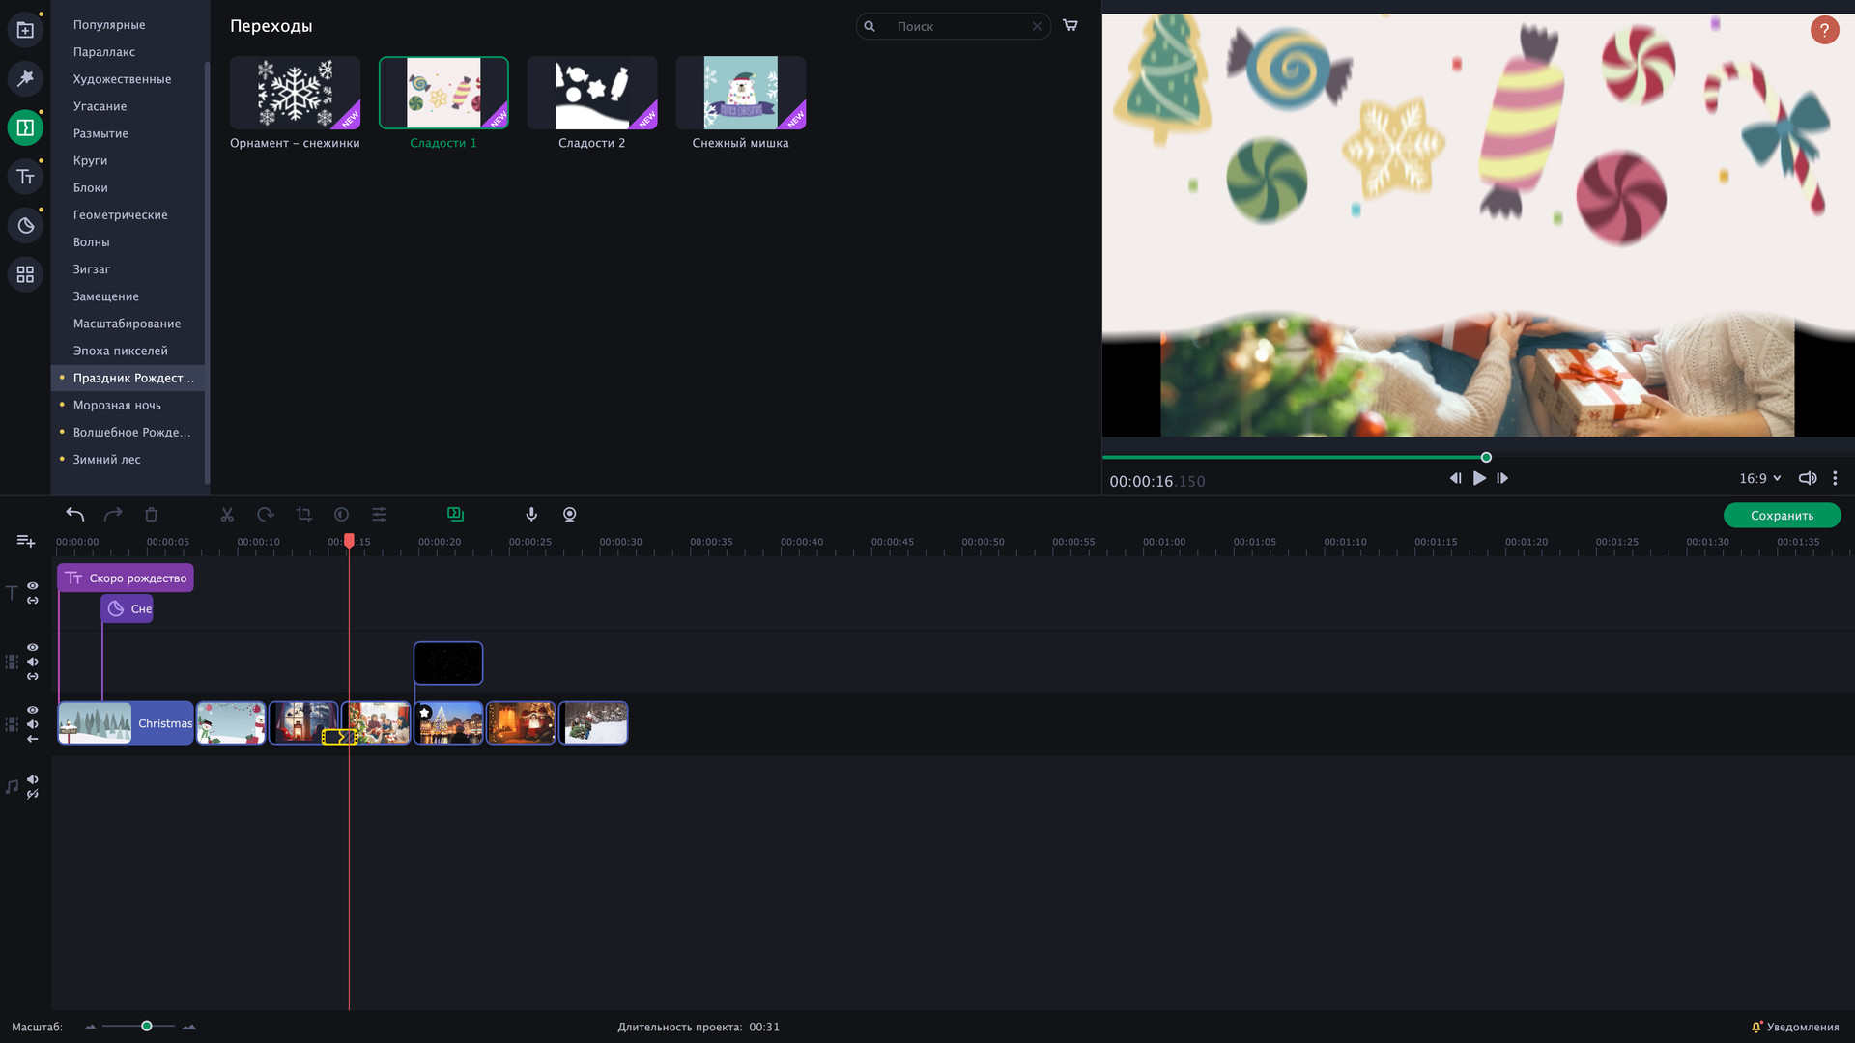Click the add track button
Viewport: 1855px width, 1043px height.
[26, 541]
